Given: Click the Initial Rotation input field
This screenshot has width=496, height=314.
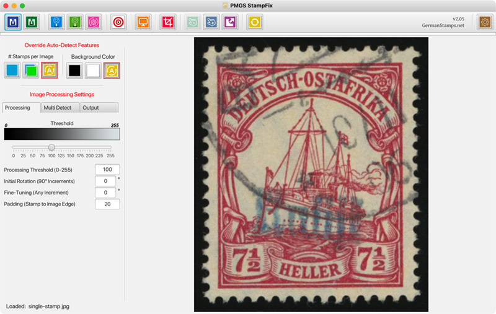Looking at the screenshot, I should pyautogui.click(x=105, y=181).
